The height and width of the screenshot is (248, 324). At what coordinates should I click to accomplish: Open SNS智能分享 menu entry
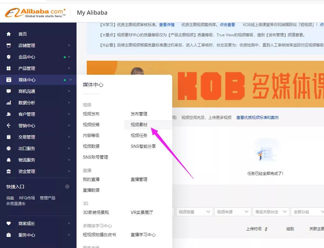(143, 146)
